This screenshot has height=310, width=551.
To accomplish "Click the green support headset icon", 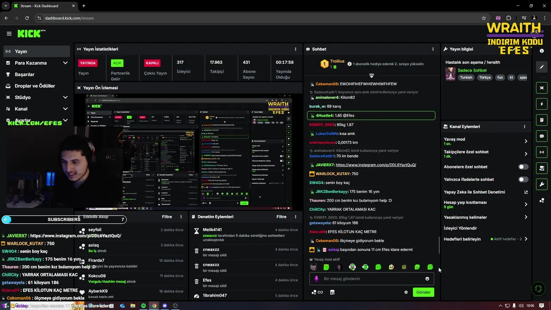I will pyautogui.click(x=537, y=288).
